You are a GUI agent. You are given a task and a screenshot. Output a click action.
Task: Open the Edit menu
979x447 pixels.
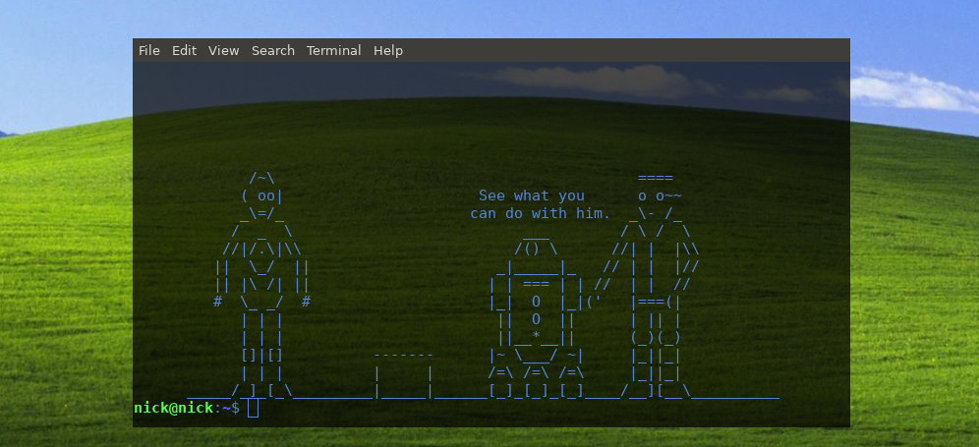184,50
